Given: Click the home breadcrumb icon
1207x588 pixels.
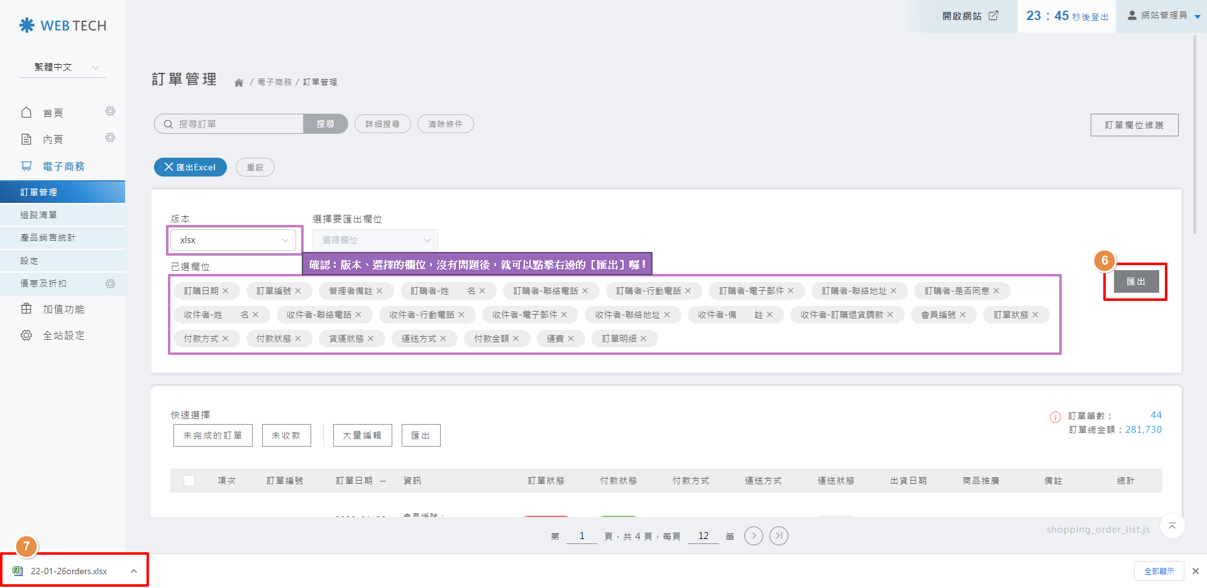Looking at the screenshot, I should click(239, 82).
